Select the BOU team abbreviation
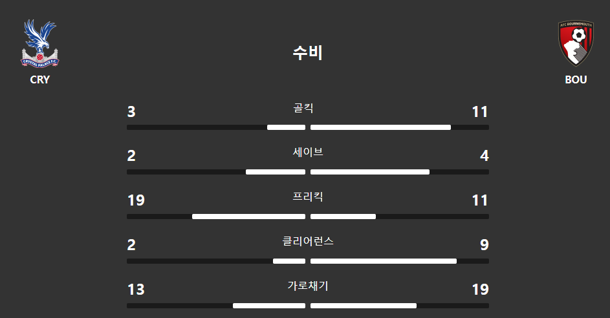The width and height of the screenshot is (610, 318). coord(576,79)
